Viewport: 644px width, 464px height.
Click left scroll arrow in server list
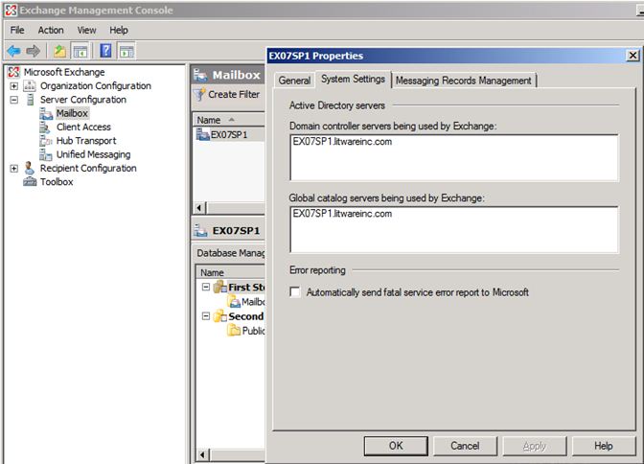tap(199, 208)
